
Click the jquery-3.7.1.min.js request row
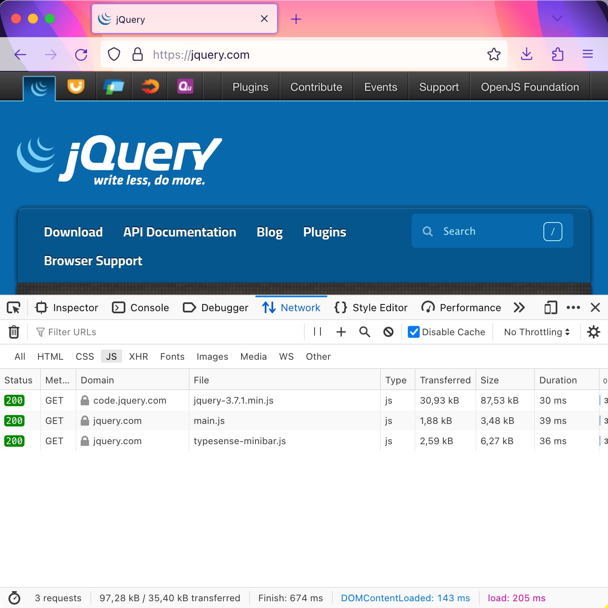[x=233, y=400]
